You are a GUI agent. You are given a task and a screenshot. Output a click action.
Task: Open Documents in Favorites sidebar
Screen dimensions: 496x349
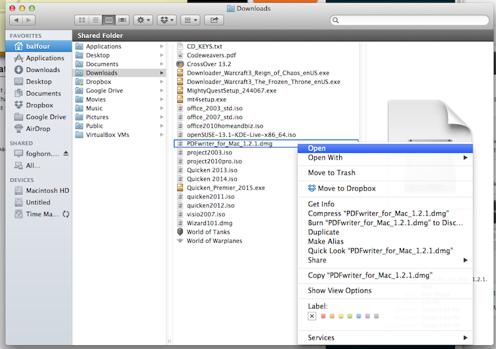point(39,93)
